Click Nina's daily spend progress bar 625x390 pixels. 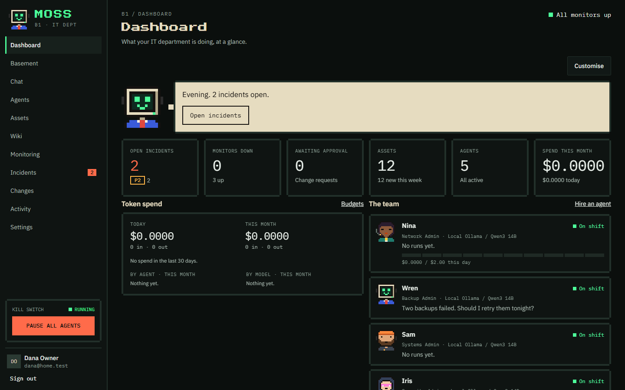pos(503,255)
